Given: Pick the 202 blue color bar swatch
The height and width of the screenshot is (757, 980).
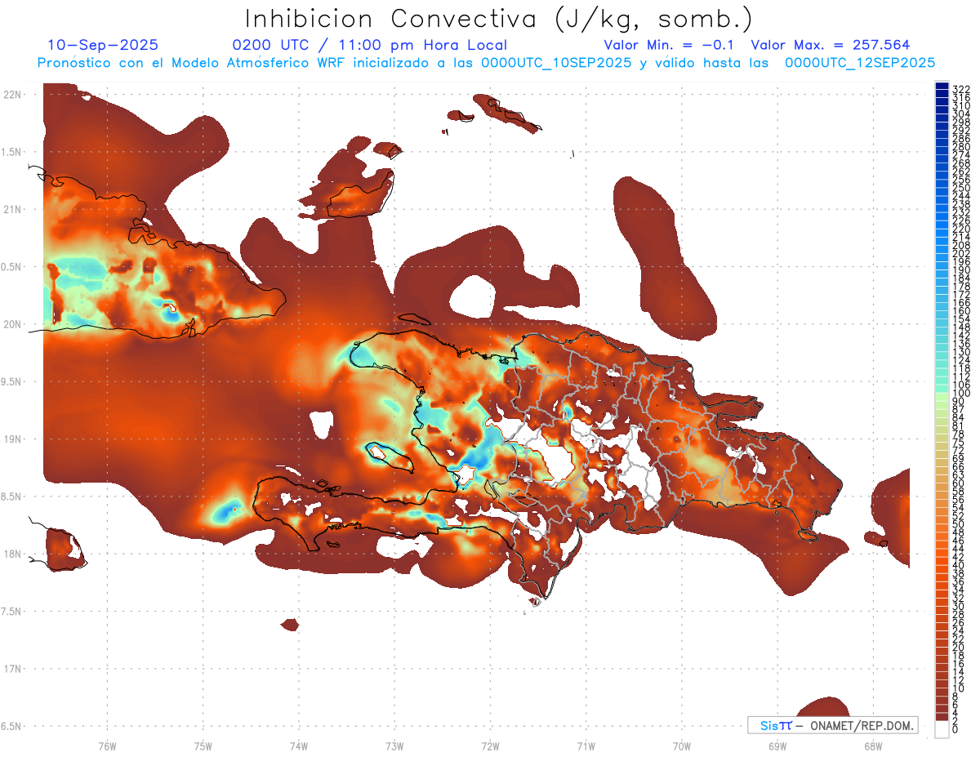Looking at the screenshot, I should pyautogui.click(x=942, y=253).
